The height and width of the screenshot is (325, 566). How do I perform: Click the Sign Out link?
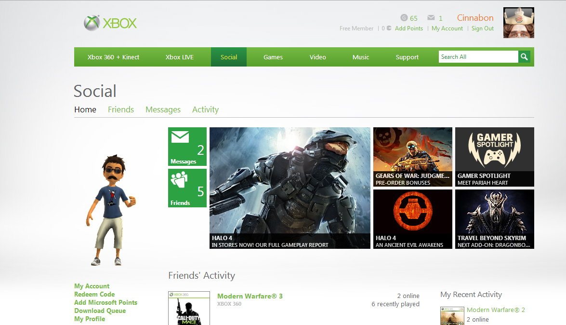[x=482, y=28]
